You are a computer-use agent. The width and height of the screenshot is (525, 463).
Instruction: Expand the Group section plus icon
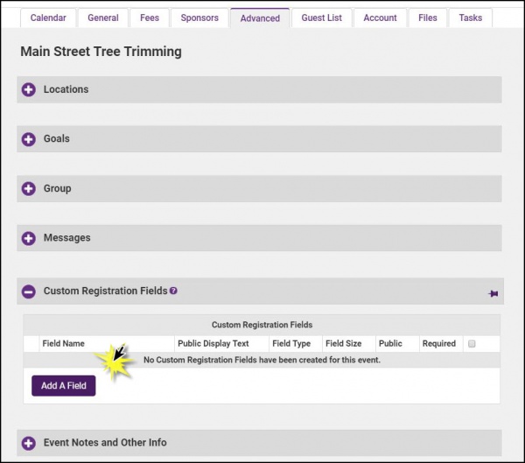click(x=29, y=189)
